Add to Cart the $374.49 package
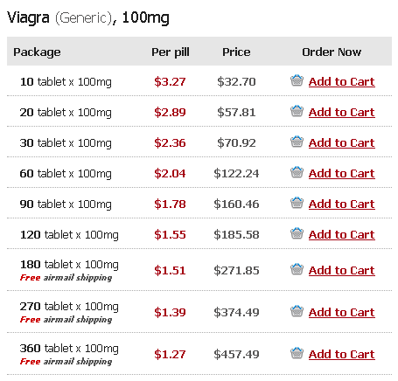The height and width of the screenshot is (381, 398). pyautogui.click(x=342, y=313)
